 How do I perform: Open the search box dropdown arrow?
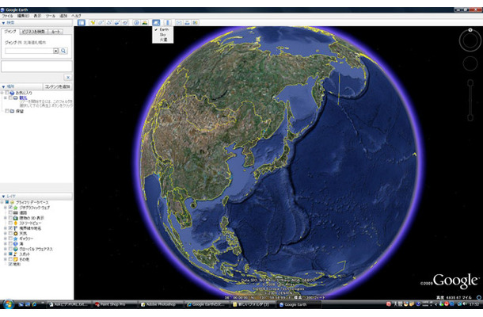(x=55, y=51)
